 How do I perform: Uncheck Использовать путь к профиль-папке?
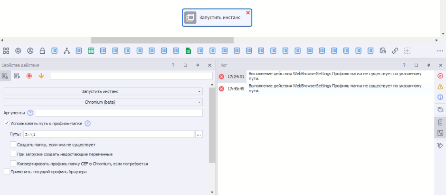coord(7,123)
